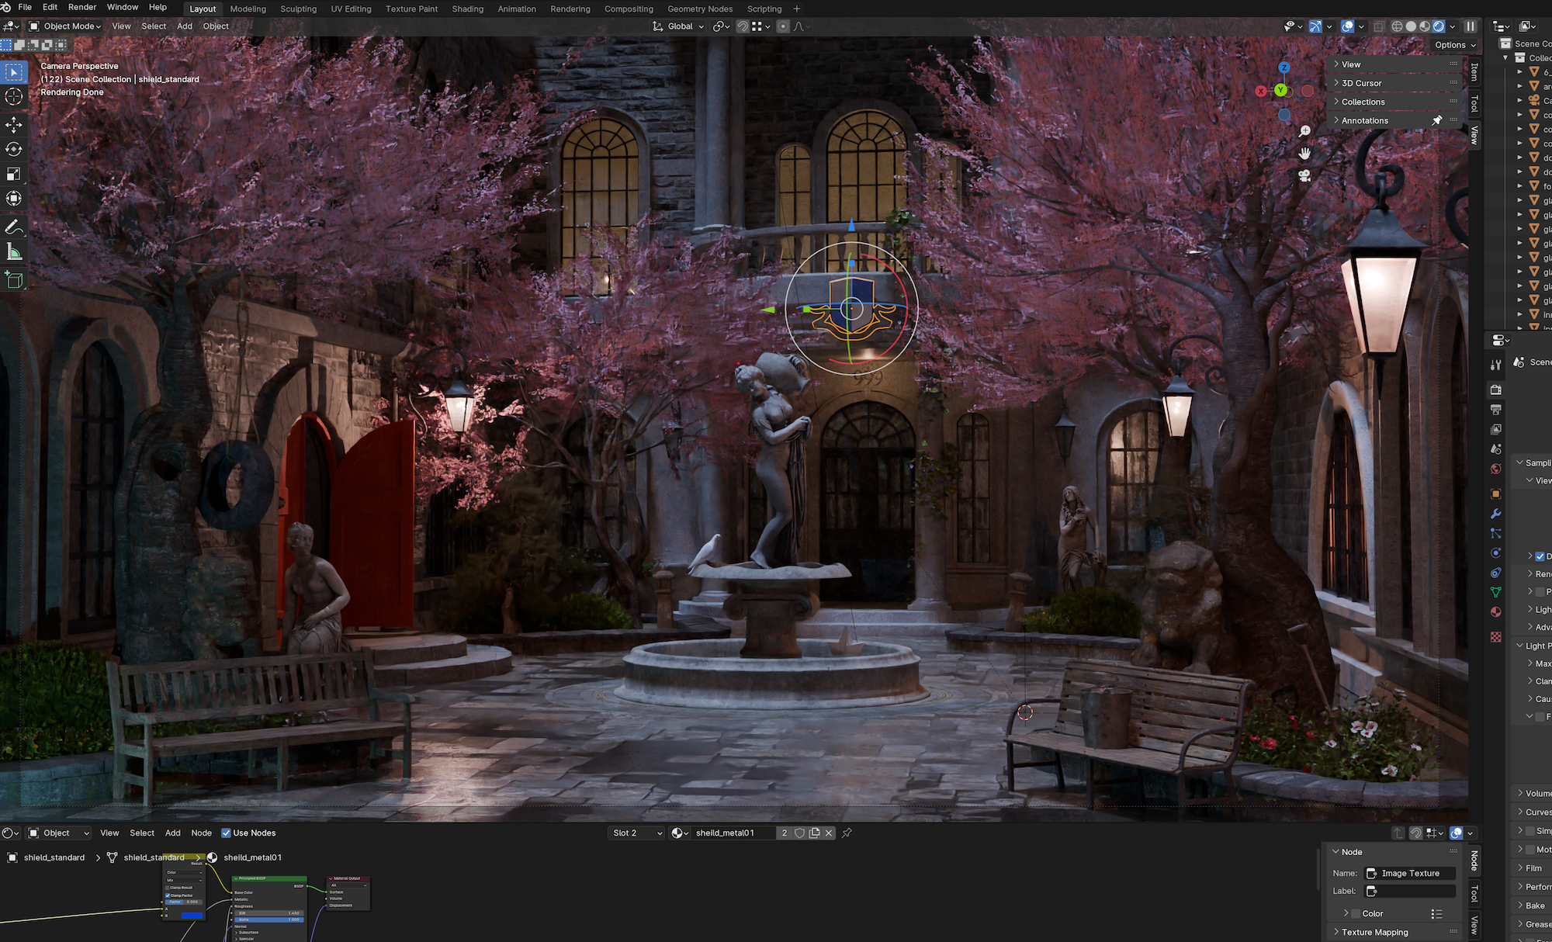Image resolution: width=1552 pixels, height=942 pixels.
Task: Click the zoom magnifier viewport icon
Action: [x=1304, y=131]
